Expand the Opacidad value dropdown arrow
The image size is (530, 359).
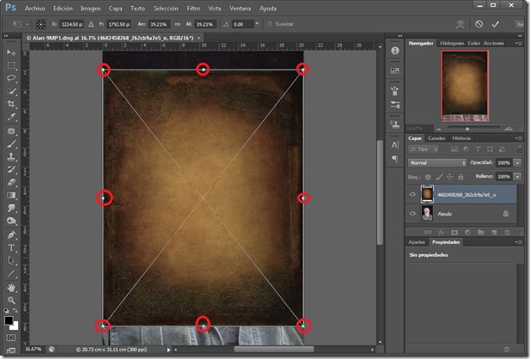click(x=518, y=162)
